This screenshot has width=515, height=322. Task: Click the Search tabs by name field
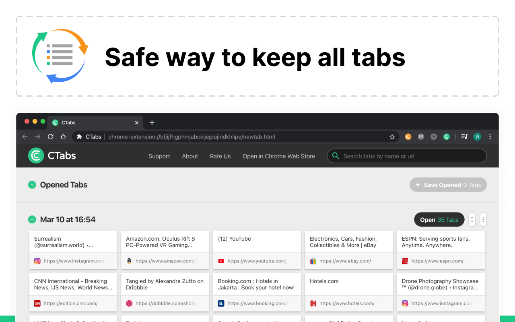(407, 156)
